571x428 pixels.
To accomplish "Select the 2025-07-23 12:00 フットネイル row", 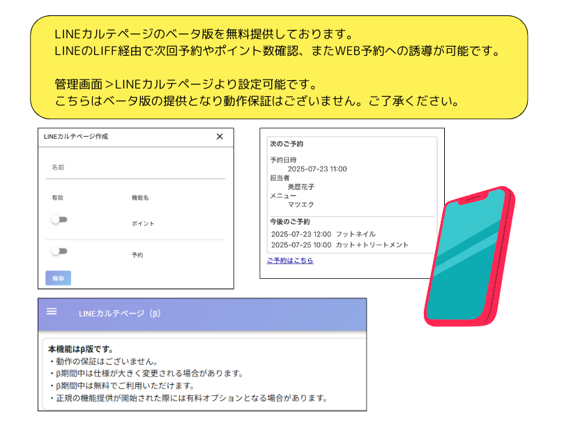I will point(323,234).
